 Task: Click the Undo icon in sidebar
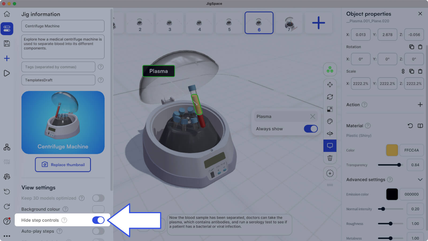coord(7,191)
